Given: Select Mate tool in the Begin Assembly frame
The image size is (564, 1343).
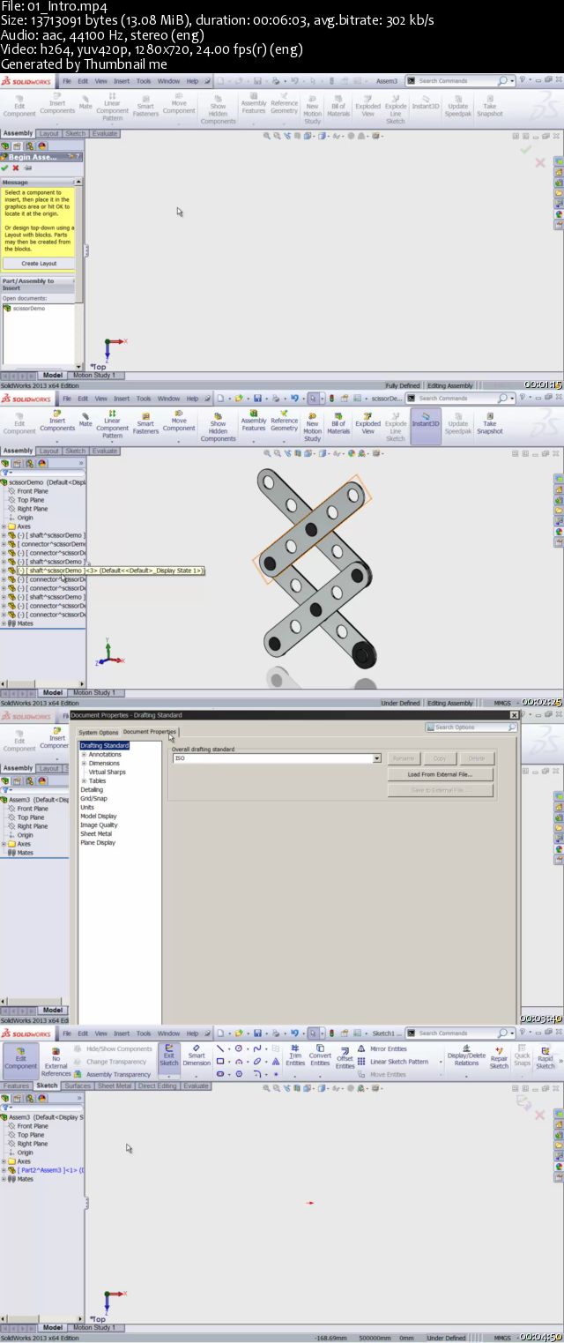Looking at the screenshot, I should click(x=85, y=101).
